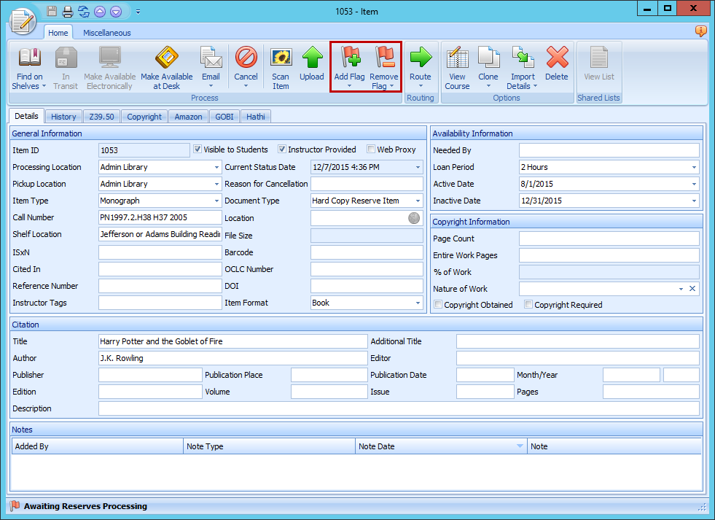Expand the Document Type dropdown
The image size is (715, 520).
(x=416, y=200)
